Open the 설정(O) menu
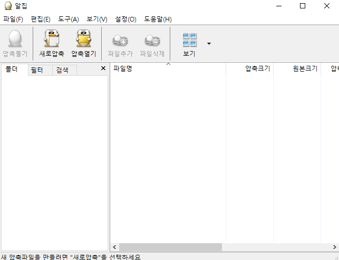The width and height of the screenshot is (339, 260). pos(125,19)
